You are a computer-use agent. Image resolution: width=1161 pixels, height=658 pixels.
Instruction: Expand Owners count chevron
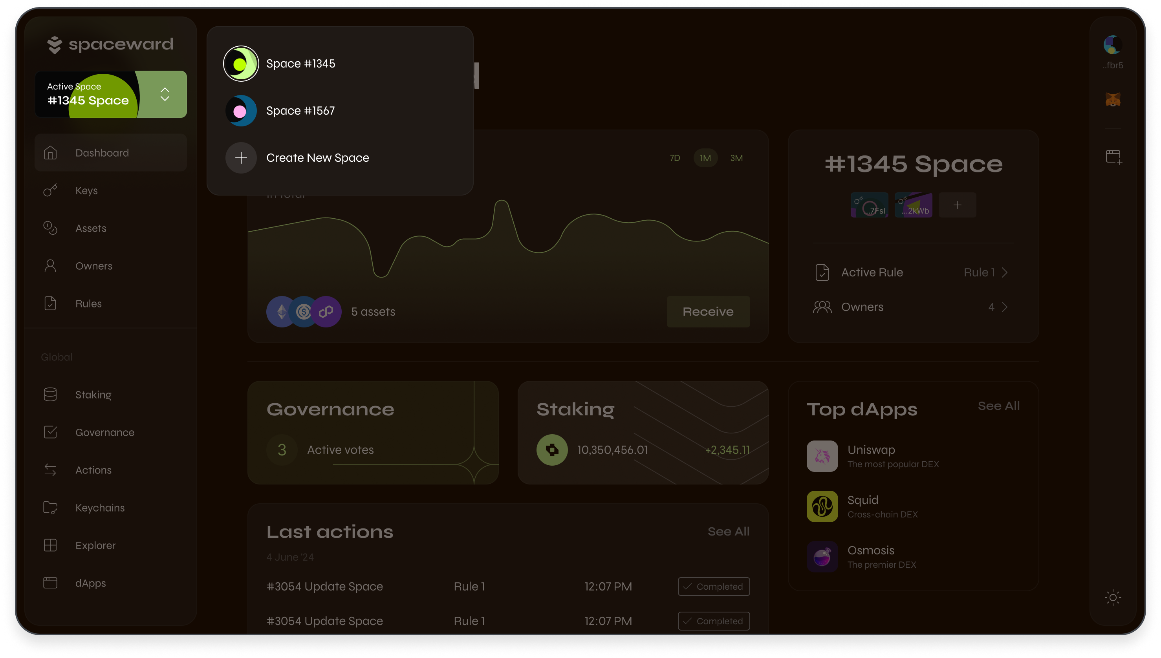pos(1005,307)
